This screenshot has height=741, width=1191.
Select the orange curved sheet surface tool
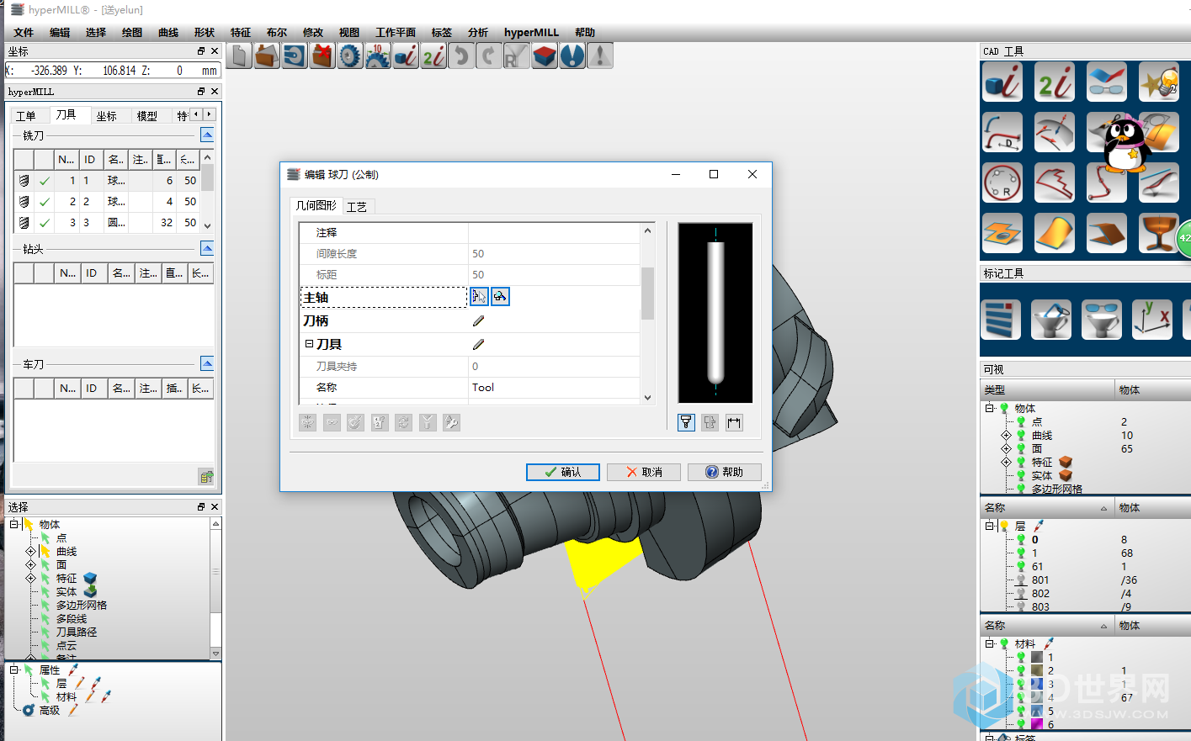click(1055, 233)
